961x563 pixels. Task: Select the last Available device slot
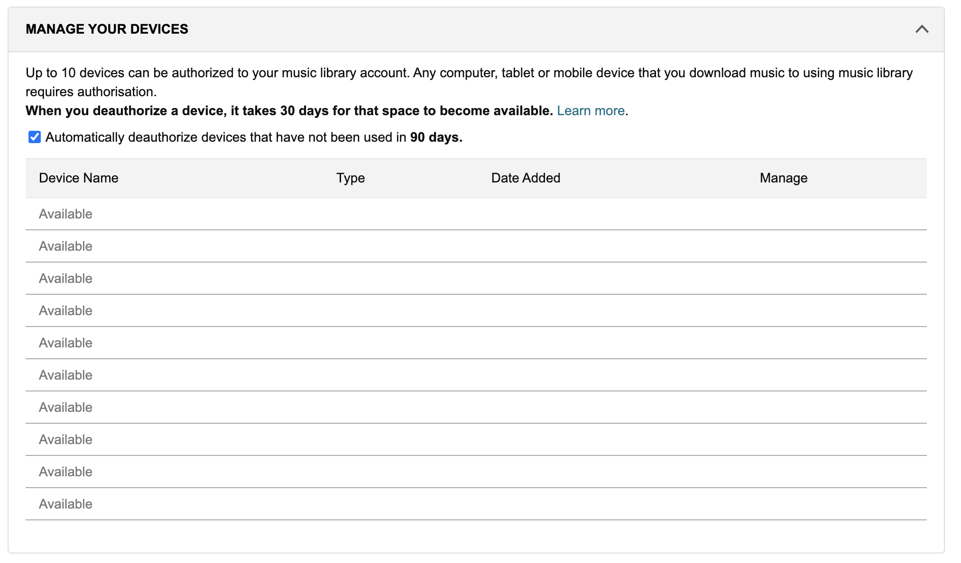click(x=65, y=504)
